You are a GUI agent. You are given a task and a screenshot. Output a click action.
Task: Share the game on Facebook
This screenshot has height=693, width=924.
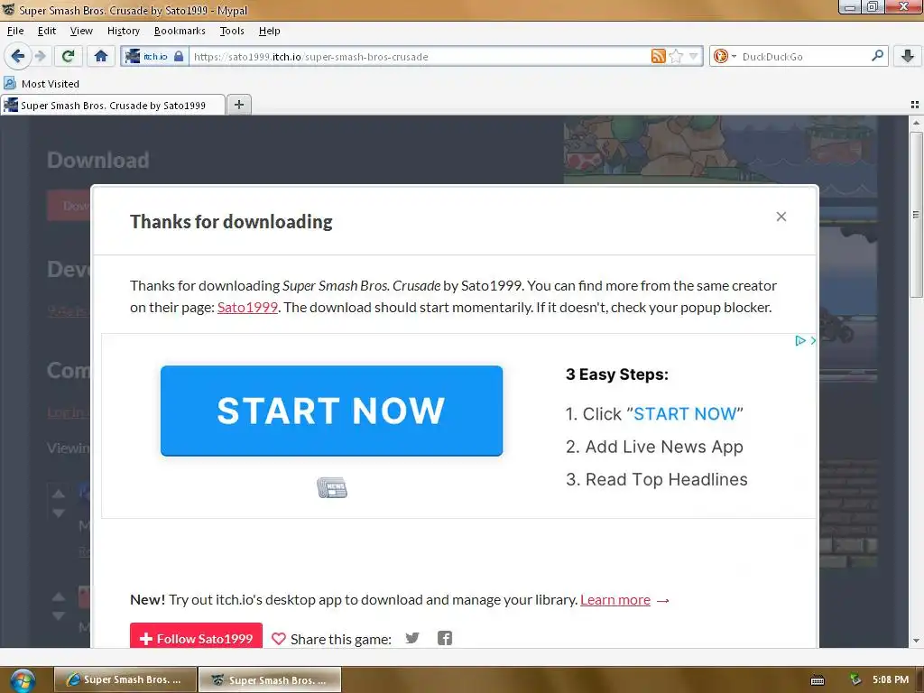445,638
